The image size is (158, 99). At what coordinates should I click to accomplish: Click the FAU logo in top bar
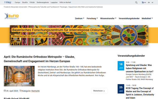pos(8,2)
